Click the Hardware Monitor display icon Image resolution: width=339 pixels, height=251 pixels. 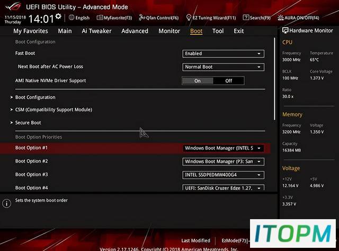tap(285, 31)
